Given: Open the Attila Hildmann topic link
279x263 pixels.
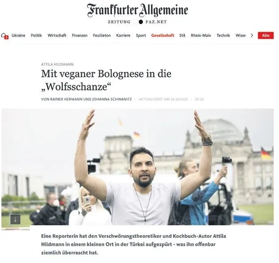Looking at the screenshot, I should point(57,65).
